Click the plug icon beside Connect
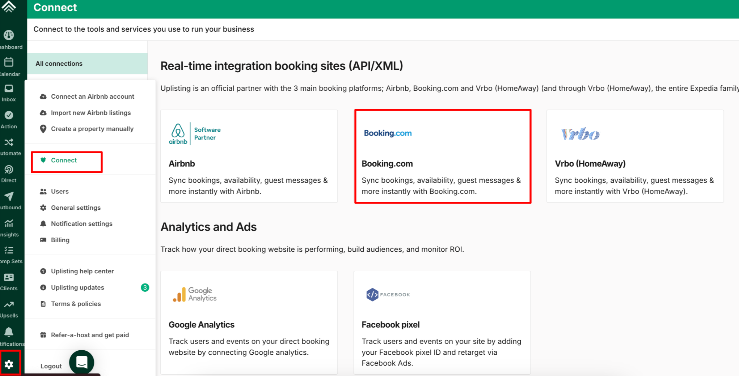The image size is (739, 376). click(43, 160)
